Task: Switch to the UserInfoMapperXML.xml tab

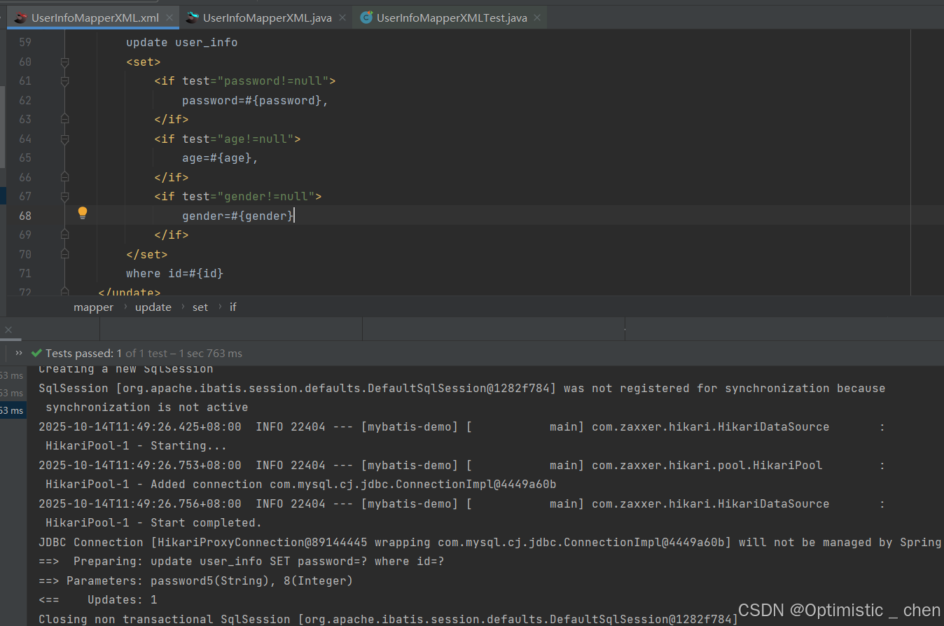Action: 95,18
